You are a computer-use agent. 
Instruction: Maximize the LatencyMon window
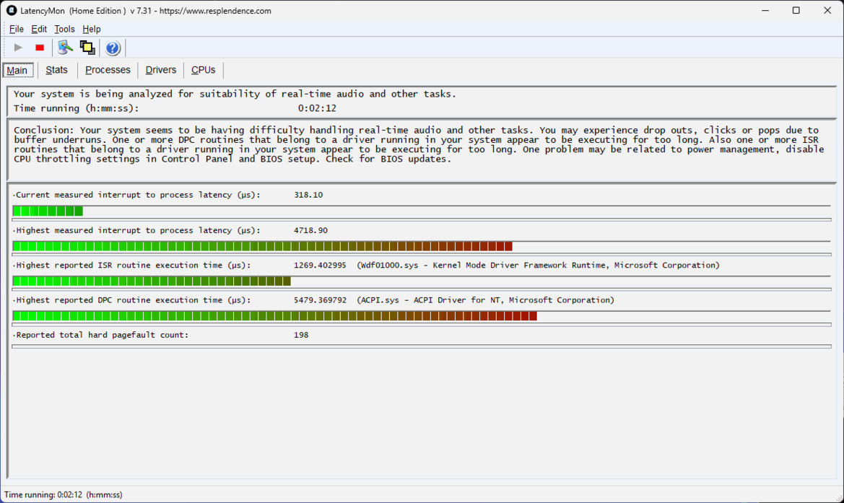click(x=796, y=11)
